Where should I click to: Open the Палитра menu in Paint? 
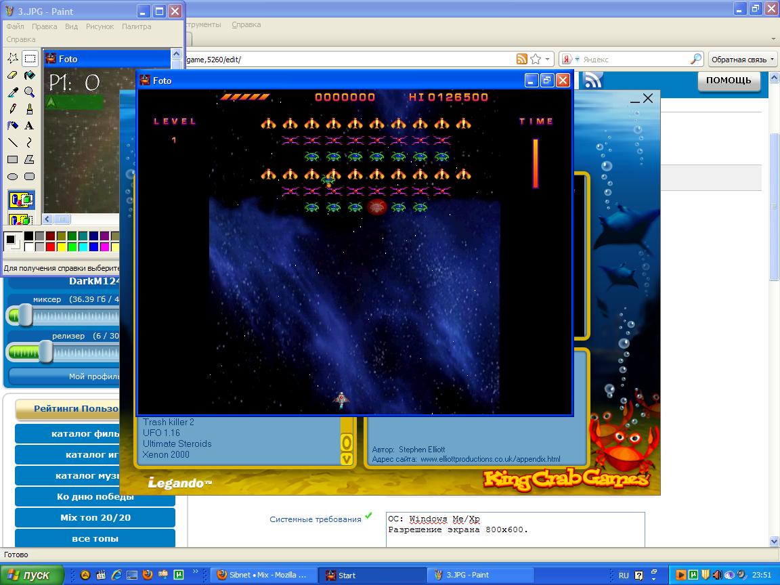[136, 26]
